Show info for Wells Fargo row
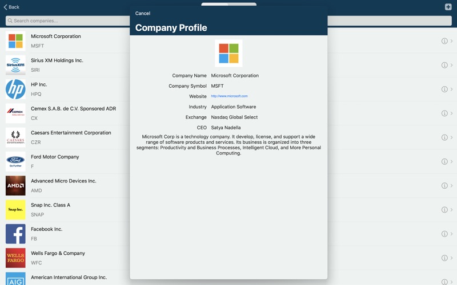Image resolution: width=457 pixels, height=285 pixels. pos(444,258)
